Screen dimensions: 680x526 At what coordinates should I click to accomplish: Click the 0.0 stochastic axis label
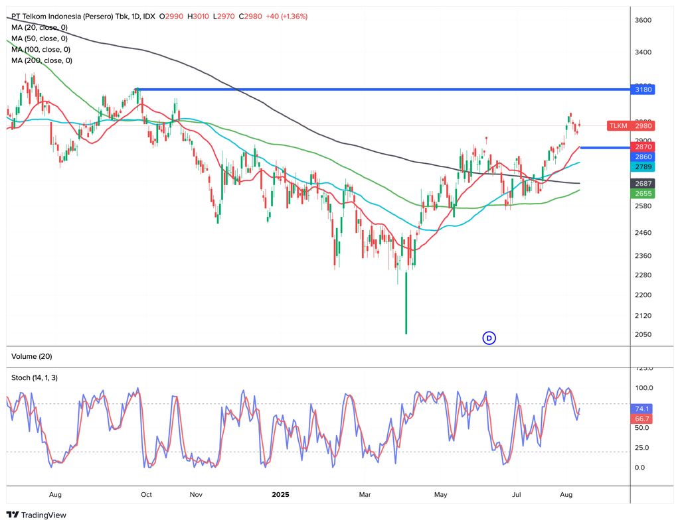tap(639, 468)
